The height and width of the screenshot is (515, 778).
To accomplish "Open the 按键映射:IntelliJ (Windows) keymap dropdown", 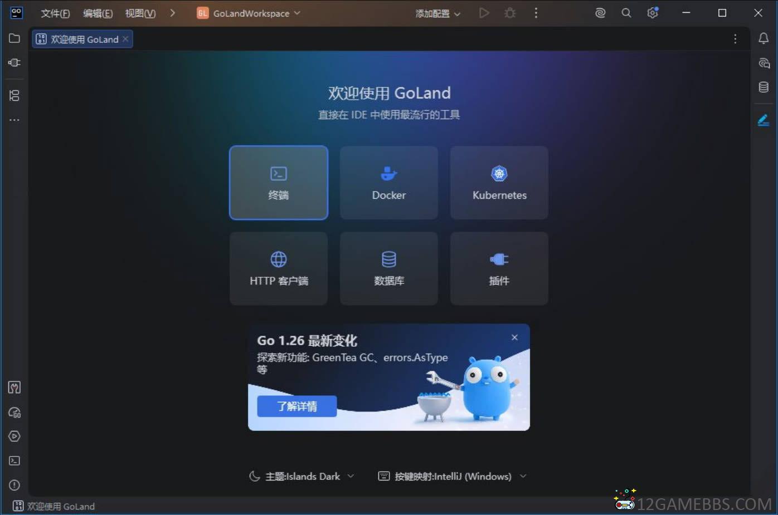I will (452, 476).
